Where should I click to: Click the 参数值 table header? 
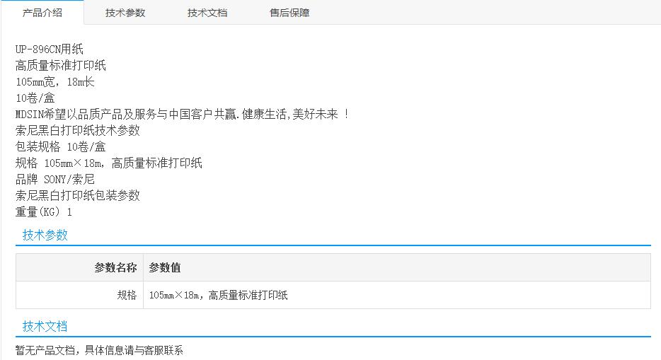[x=165, y=268]
